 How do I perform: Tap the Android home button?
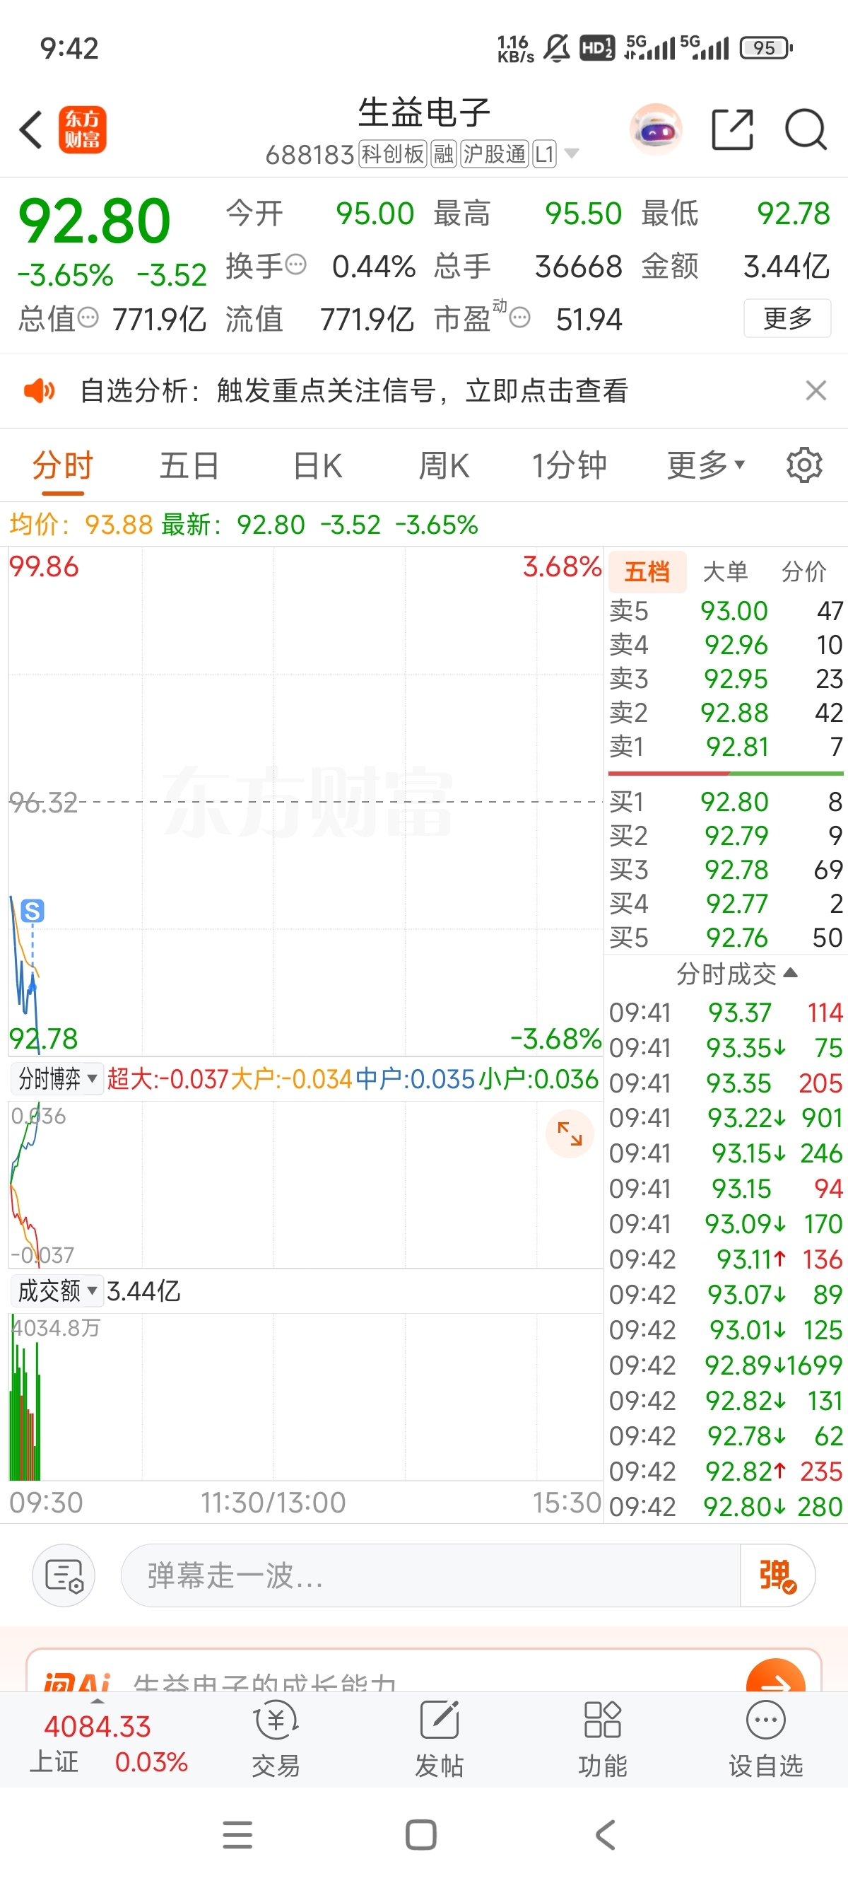[421, 1835]
